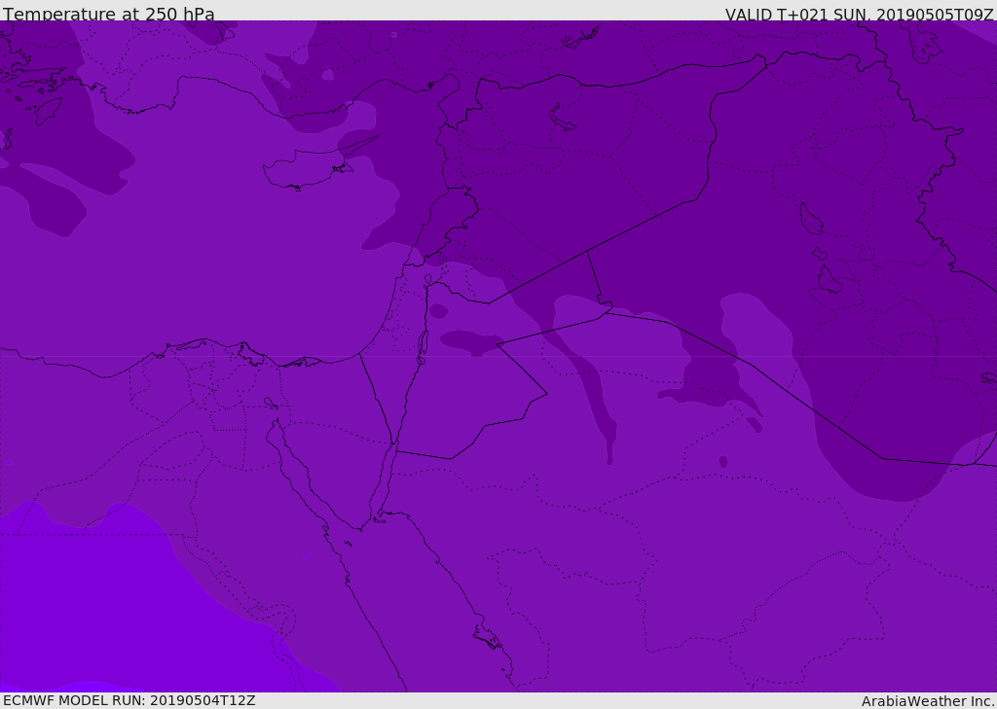Click the 'ArabiaWeather Inc.' credit text
This screenshot has height=709, width=997.
(929, 701)
